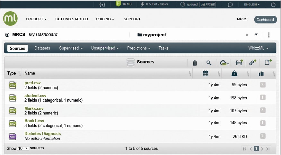Screen dimensions: 281x155
Task: Click the CSV icon for Book1.csv
Action: [13, 123]
